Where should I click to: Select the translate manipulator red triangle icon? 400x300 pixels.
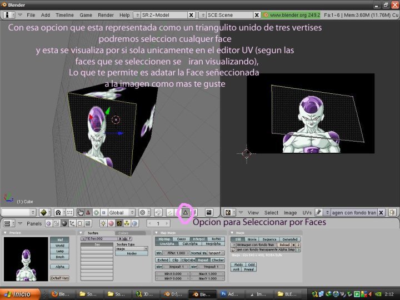88,212
